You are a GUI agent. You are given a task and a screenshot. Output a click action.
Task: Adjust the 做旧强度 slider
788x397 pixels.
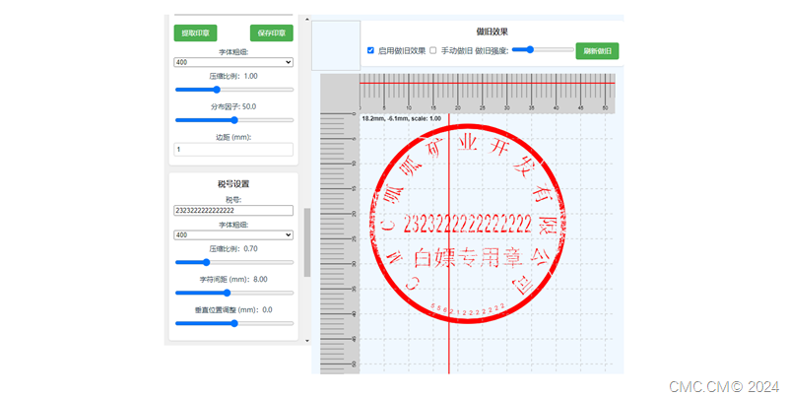tap(543, 50)
